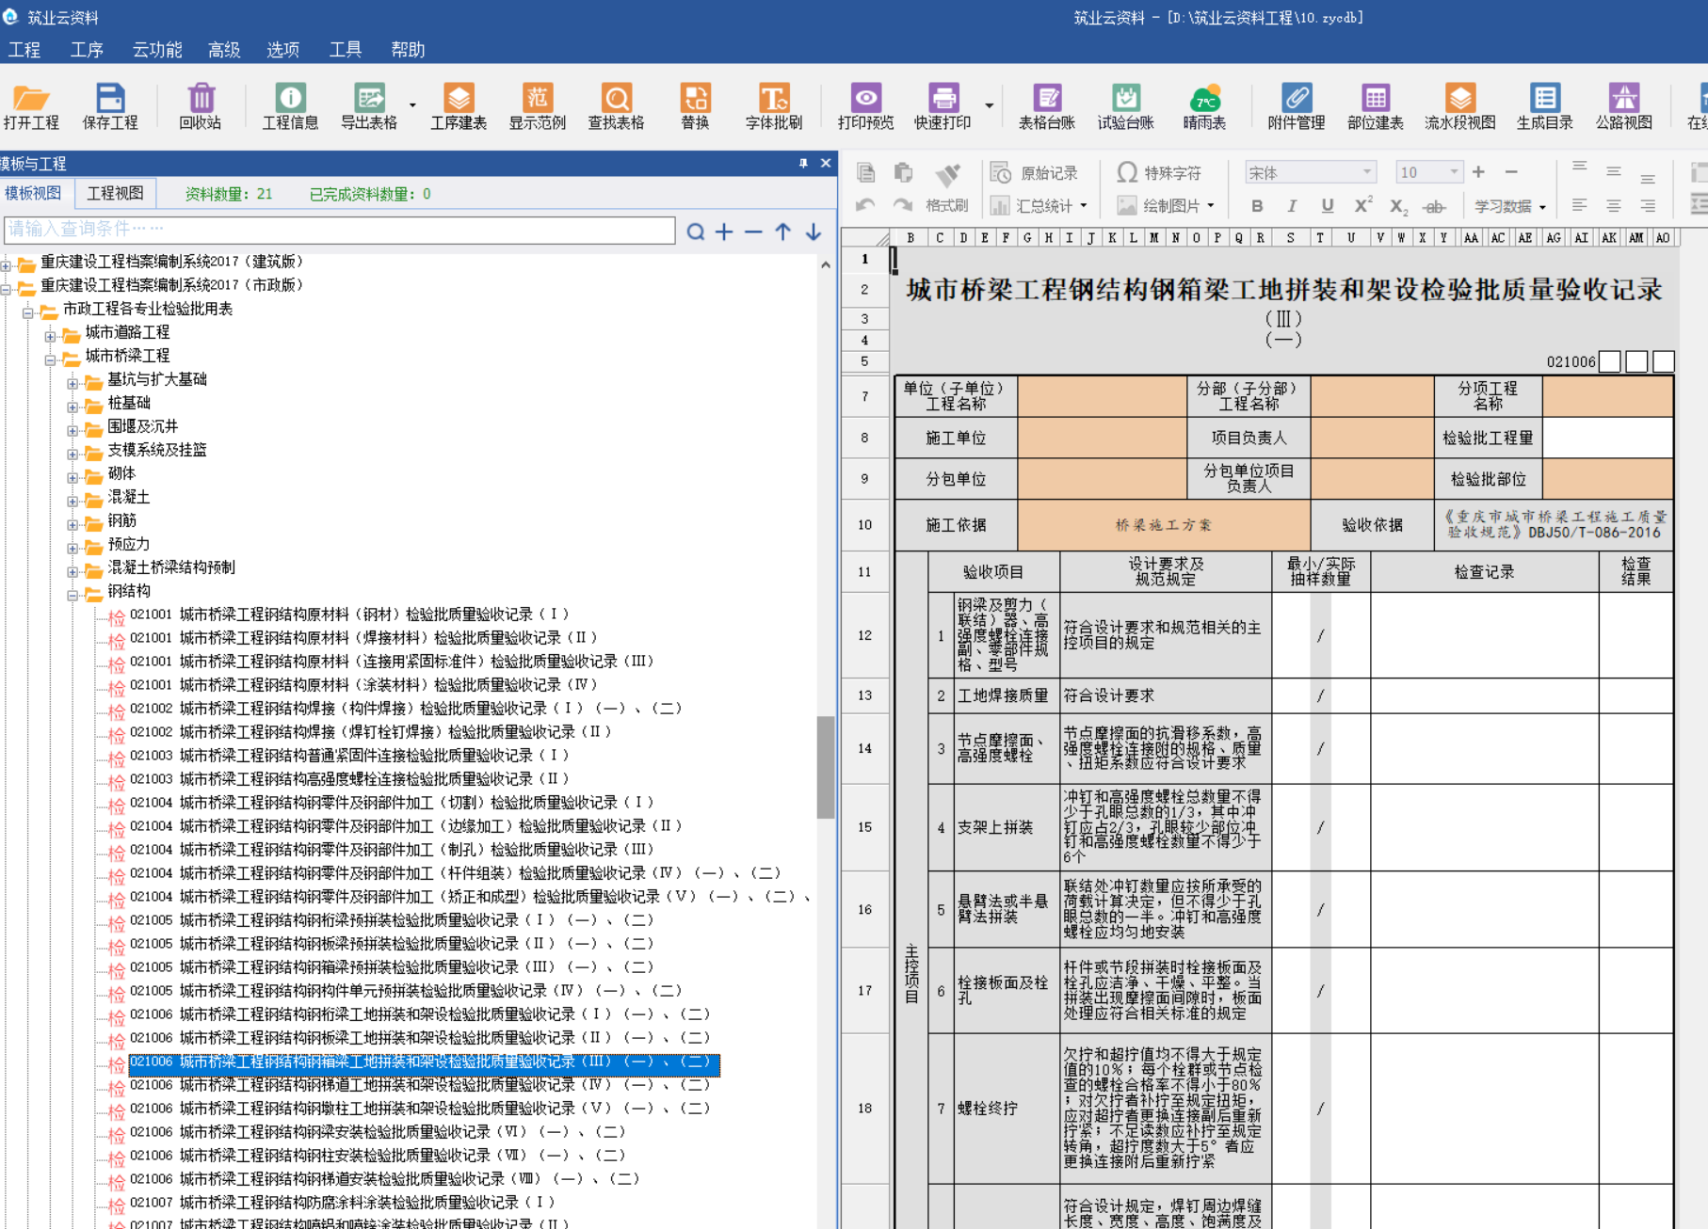
Task: Click the search input field in template panel
Action: (339, 230)
